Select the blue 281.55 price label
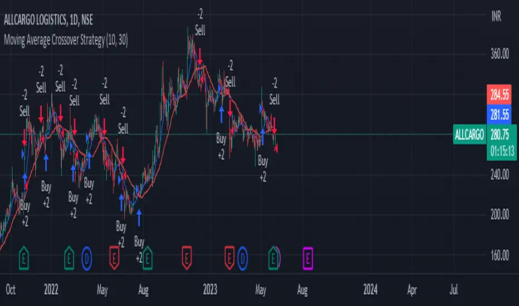 tap(499, 115)
